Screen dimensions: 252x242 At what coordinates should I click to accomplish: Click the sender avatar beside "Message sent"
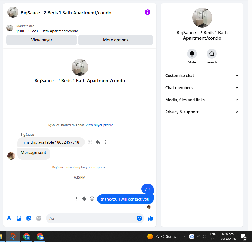pos(11,156)
